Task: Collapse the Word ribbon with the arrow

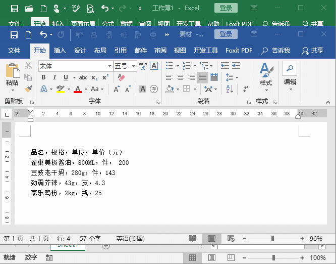Action: click(328, 103)
